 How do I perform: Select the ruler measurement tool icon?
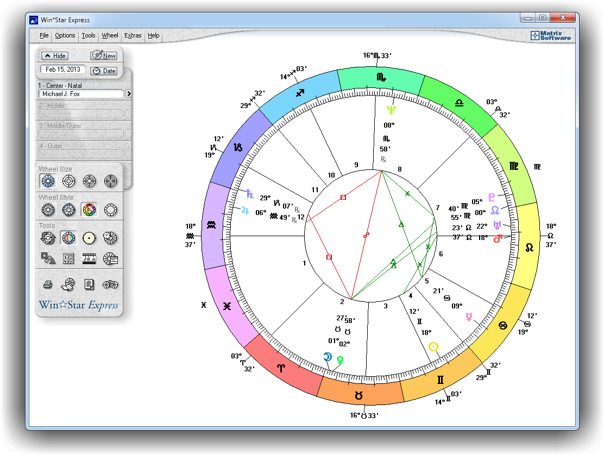pyautogui.click(x=90, y=259)
